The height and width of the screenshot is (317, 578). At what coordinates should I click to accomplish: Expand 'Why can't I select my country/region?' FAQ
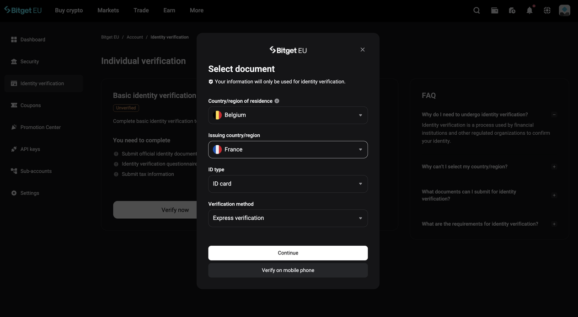click(x=554, y=167)
